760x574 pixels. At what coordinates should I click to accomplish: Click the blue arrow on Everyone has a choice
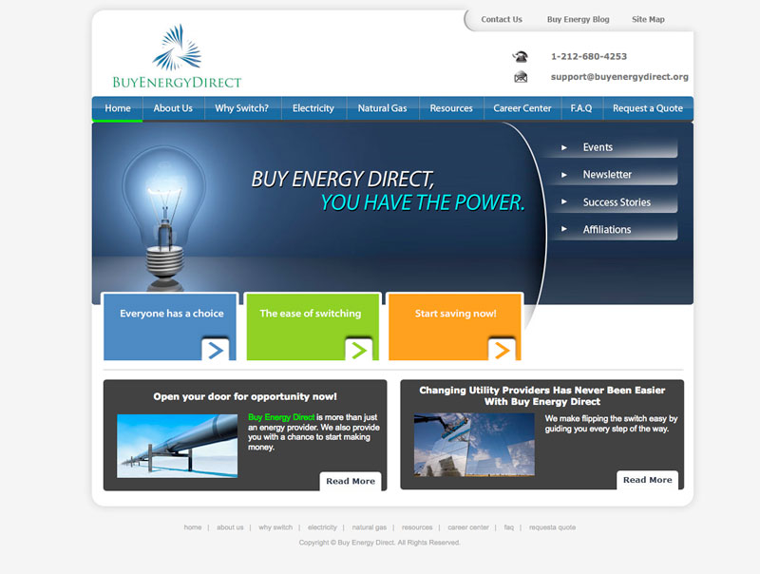pyautogui.click(x=216, y=350)
